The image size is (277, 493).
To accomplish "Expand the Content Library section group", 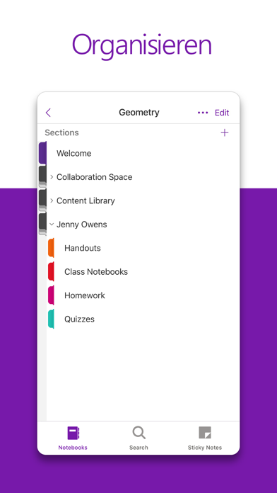I will pyautogui.click(x=52, y=200).
